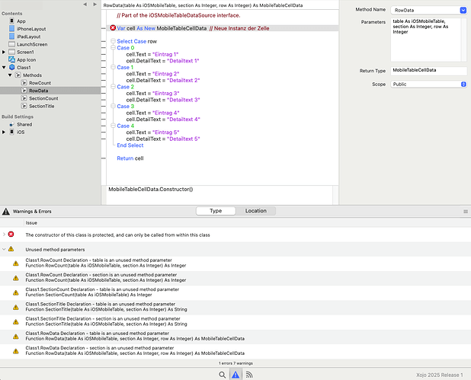This screenshot has width=471, height=380.
Task: Select the SectionCount table unused parameter warning
Action: tap(235, 292)
